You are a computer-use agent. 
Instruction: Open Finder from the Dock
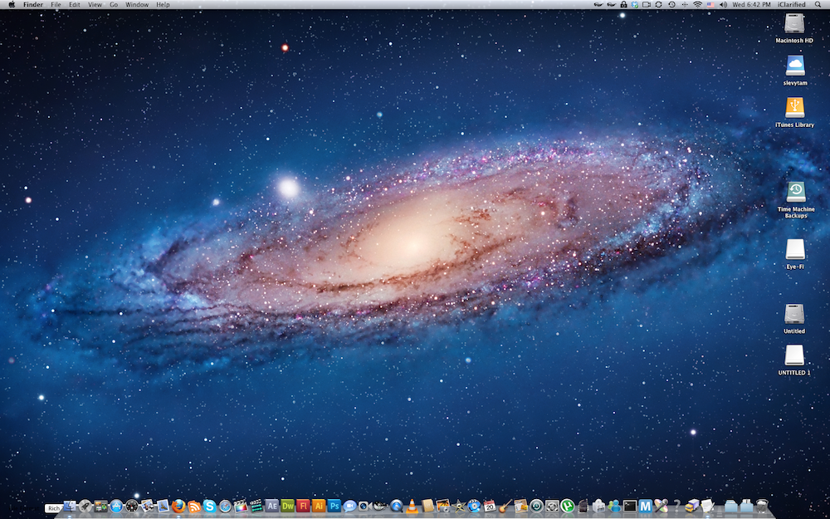point(70,506)
